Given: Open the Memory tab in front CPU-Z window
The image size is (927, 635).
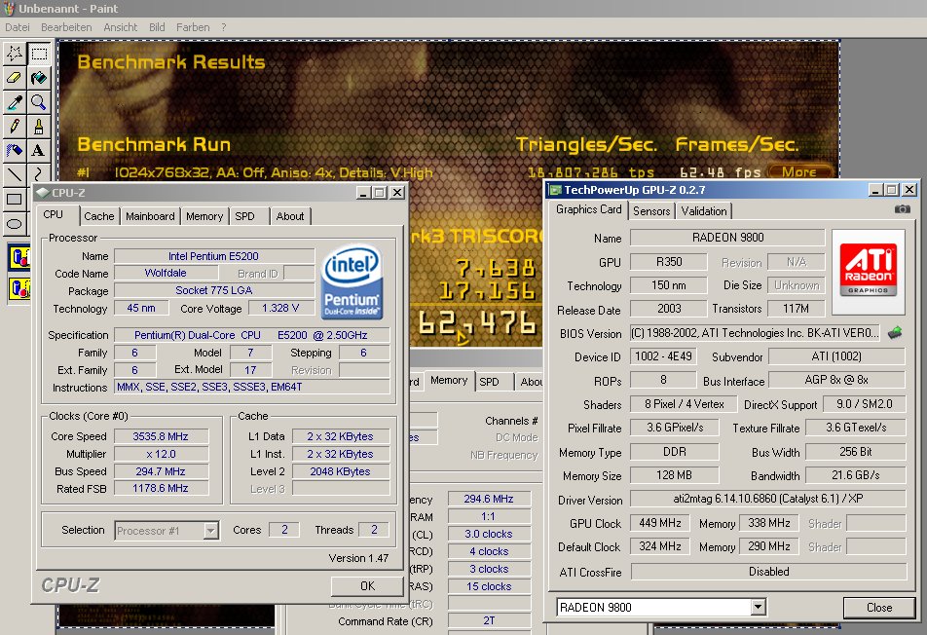Looking at the screenshot, I should click(204, 216).
